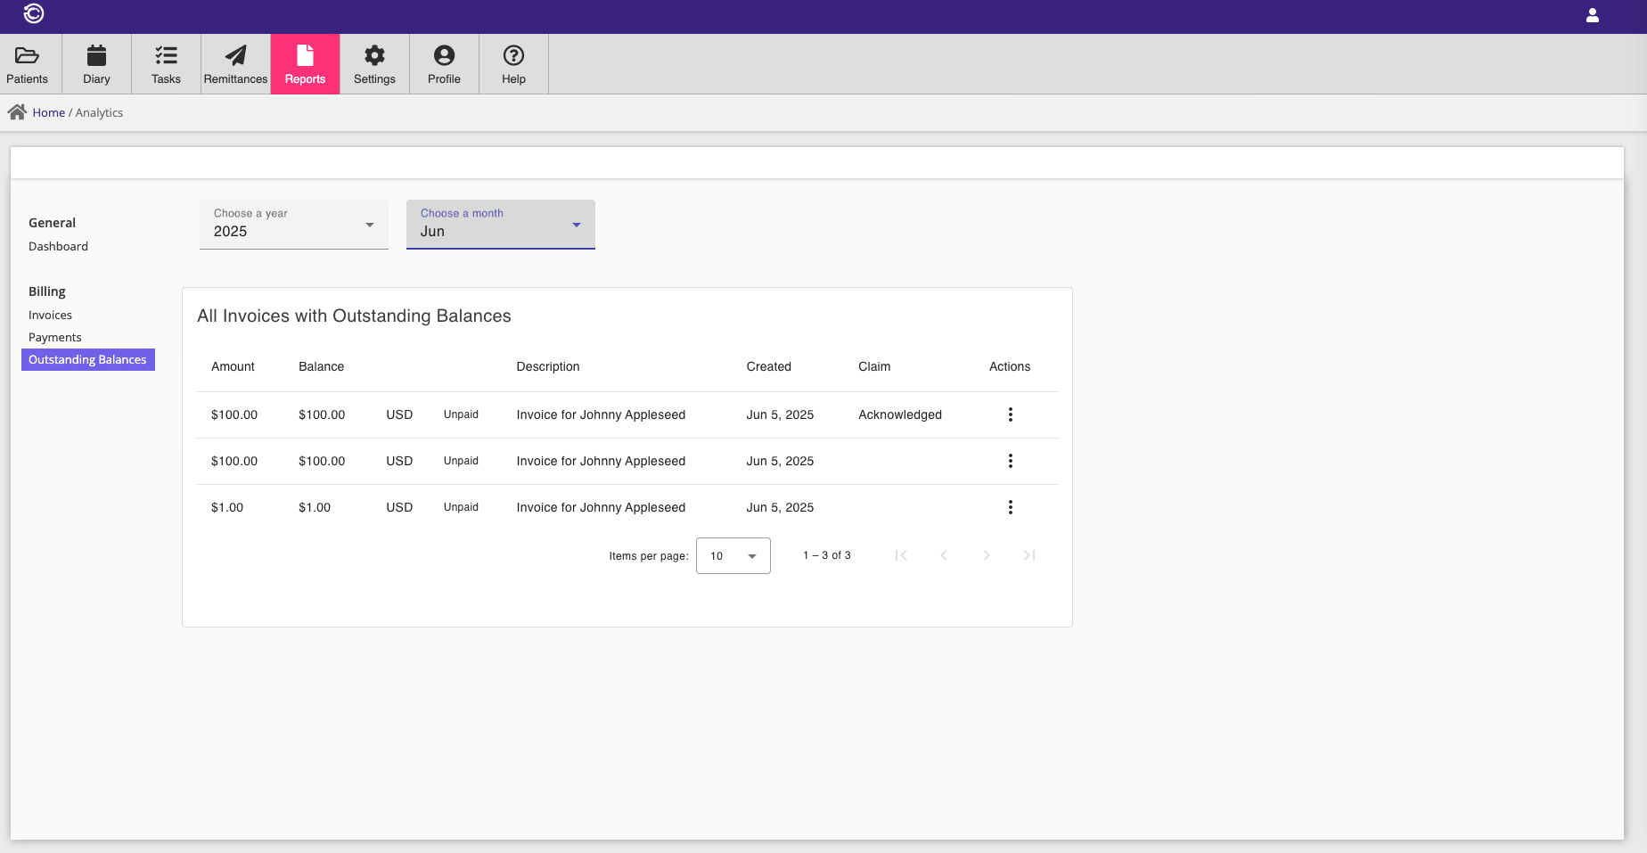The width and height of the screenshot is (1647, 853).
Task: Expand the Choose a month dropdown
Action: tap(500, 225)
